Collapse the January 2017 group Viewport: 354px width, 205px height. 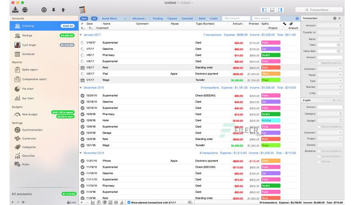click(x=80, y=35)
